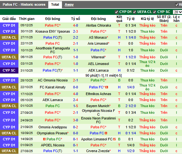Click red card icon before Pafos FC on 14/09/25
The image size is (182, 154).
tap(44, 139)
